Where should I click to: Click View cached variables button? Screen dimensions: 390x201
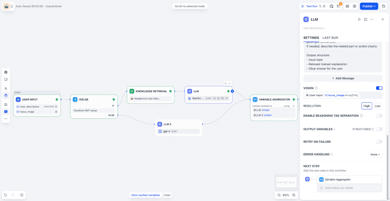(146, 195)
